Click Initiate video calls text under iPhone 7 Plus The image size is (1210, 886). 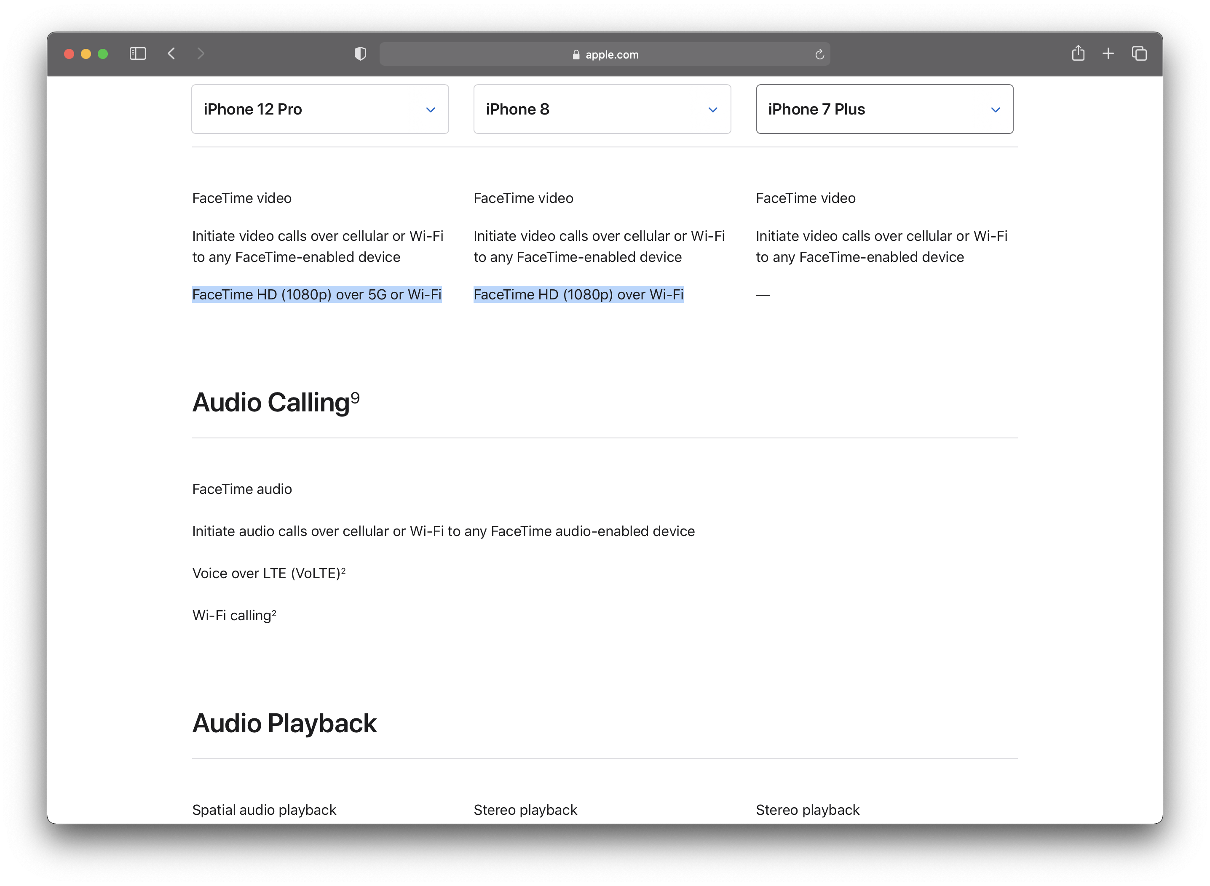click(882, 247)
